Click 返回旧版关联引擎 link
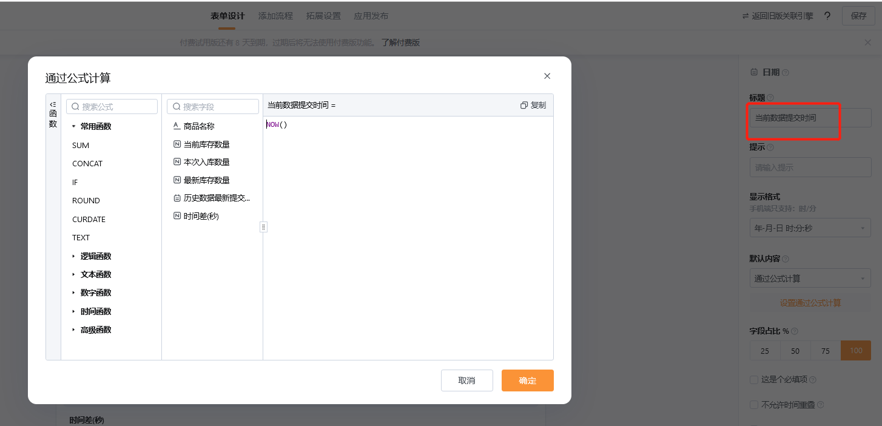 point(778,16)
